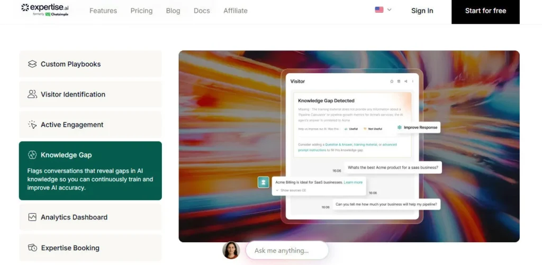Select the Analytics Dashboard tab

(x=90, y=217)
